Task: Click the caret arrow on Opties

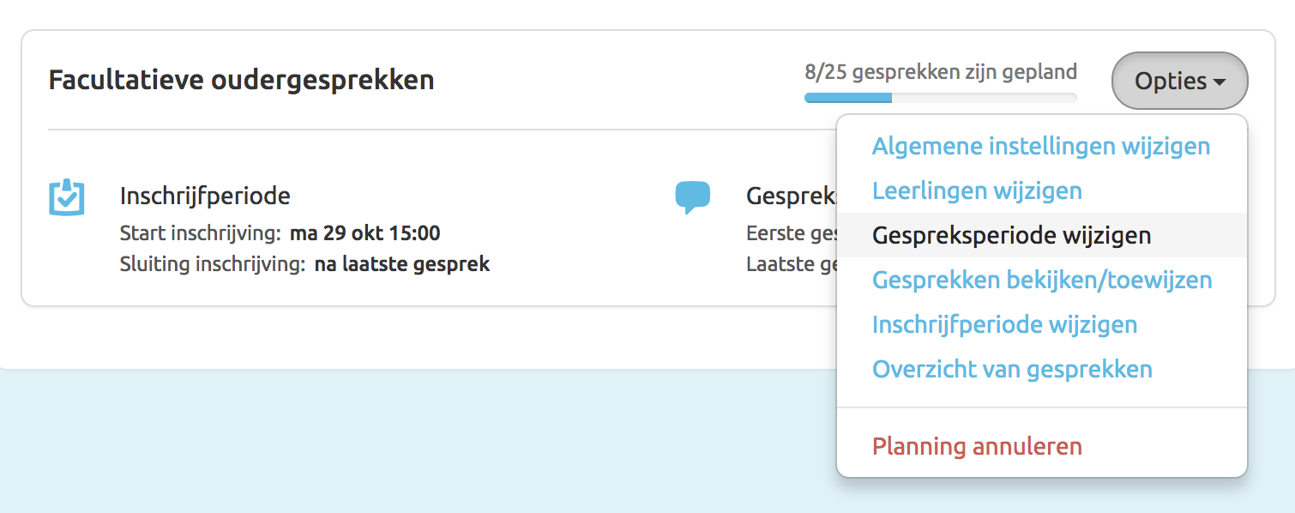Action: [x=1219, y=82]
